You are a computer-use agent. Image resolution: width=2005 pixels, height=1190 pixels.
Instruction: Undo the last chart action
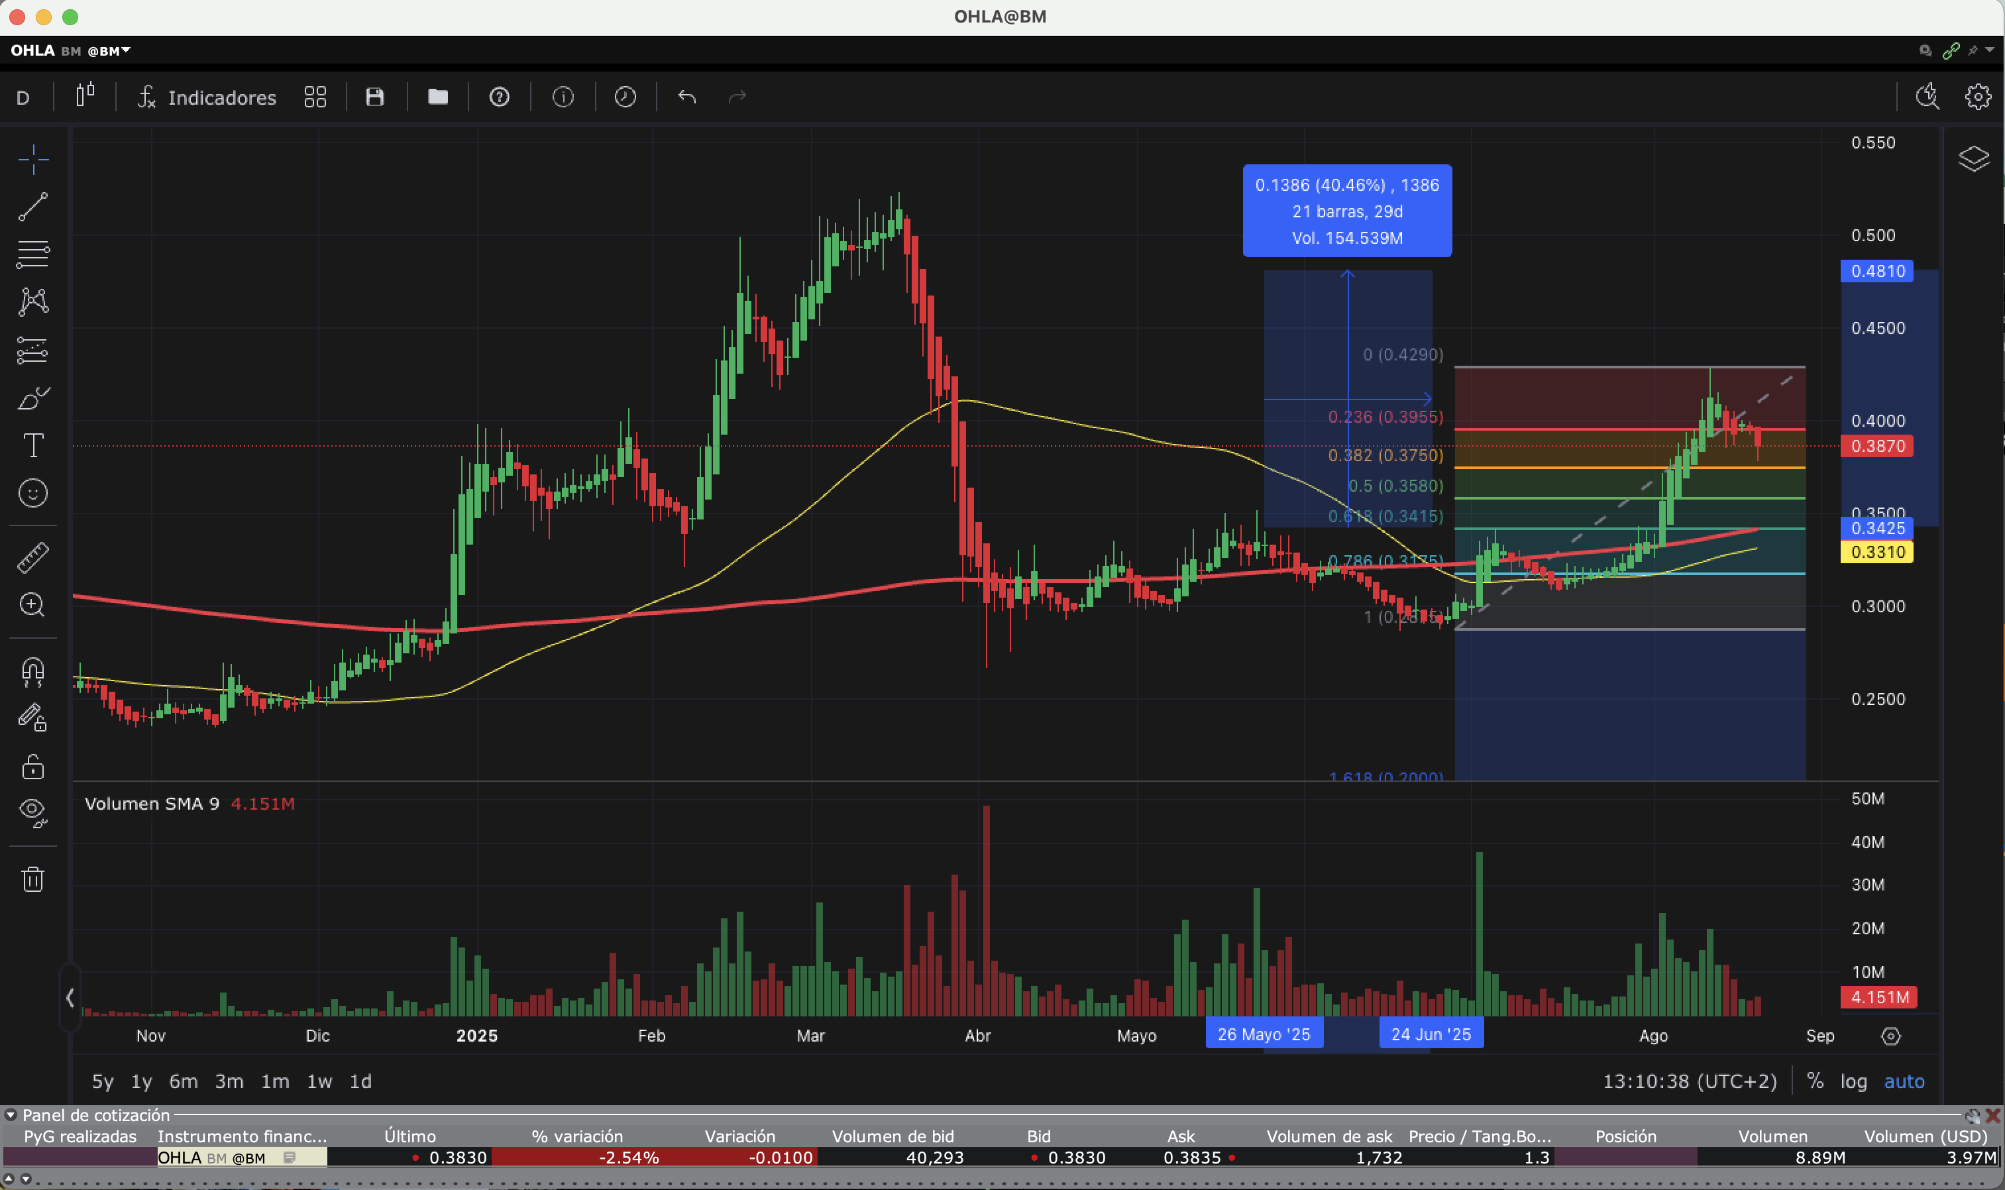[687, 97]
